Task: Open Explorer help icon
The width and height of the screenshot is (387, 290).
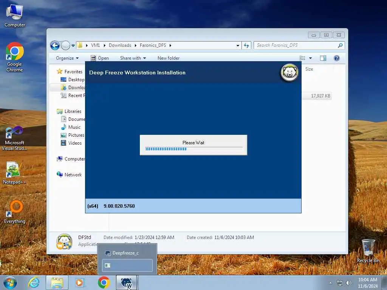Action: coord(337,58)
